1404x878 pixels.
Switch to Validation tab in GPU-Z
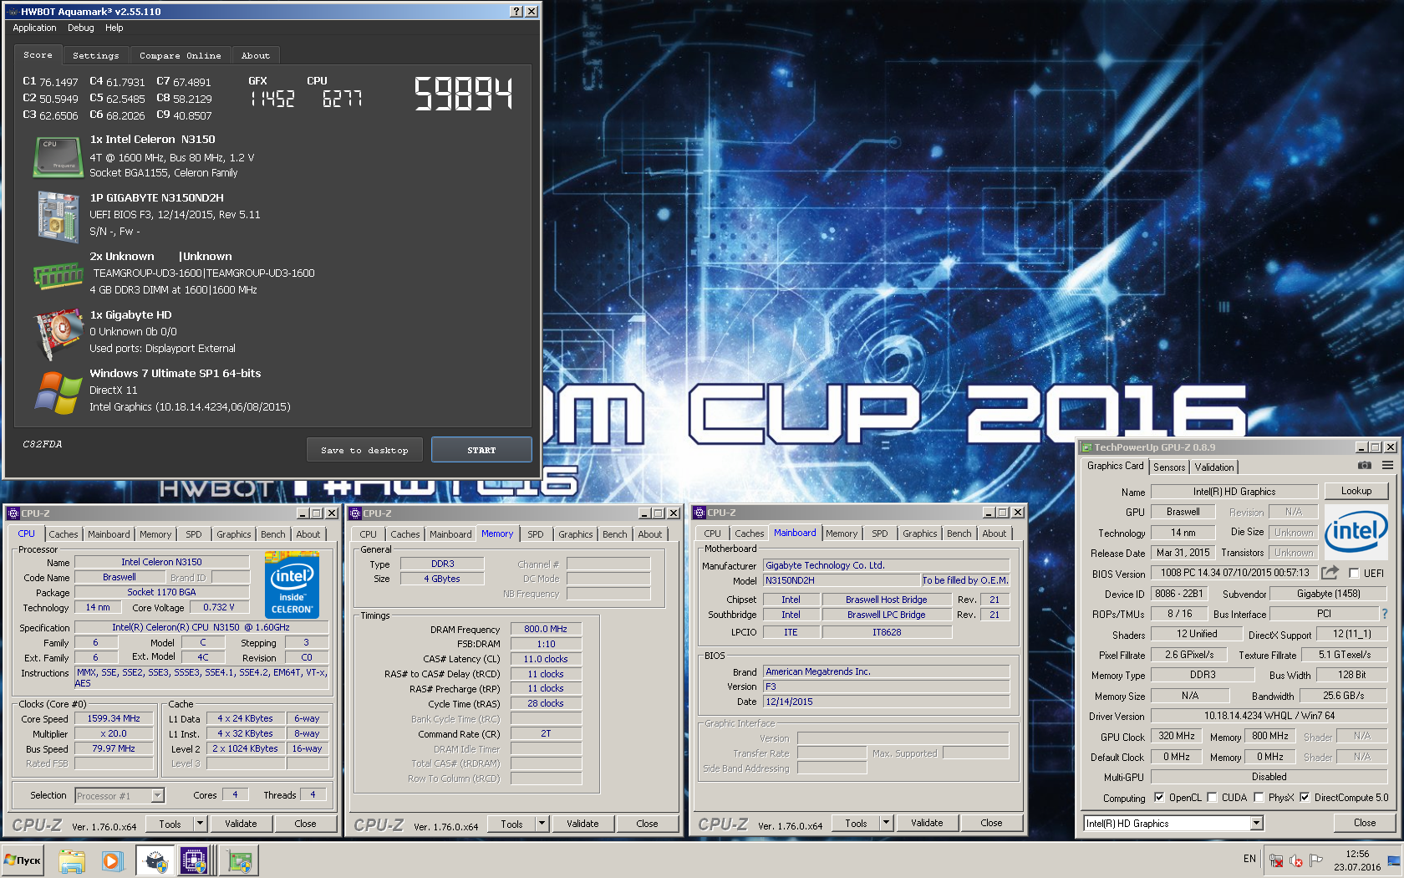1213,467
